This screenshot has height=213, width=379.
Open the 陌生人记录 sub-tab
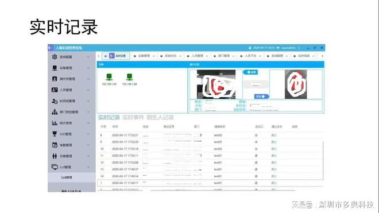(160, 118)
